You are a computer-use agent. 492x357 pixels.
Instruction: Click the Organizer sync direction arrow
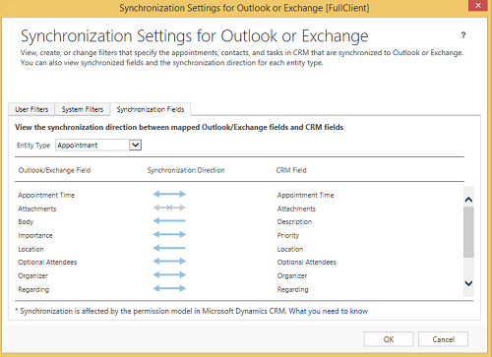169,274
